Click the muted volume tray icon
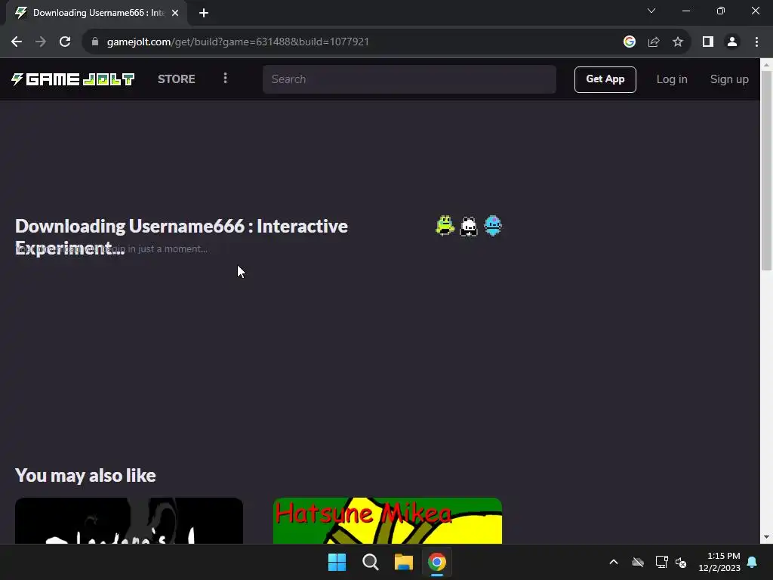Screen dimensions: 773x580 681,562
